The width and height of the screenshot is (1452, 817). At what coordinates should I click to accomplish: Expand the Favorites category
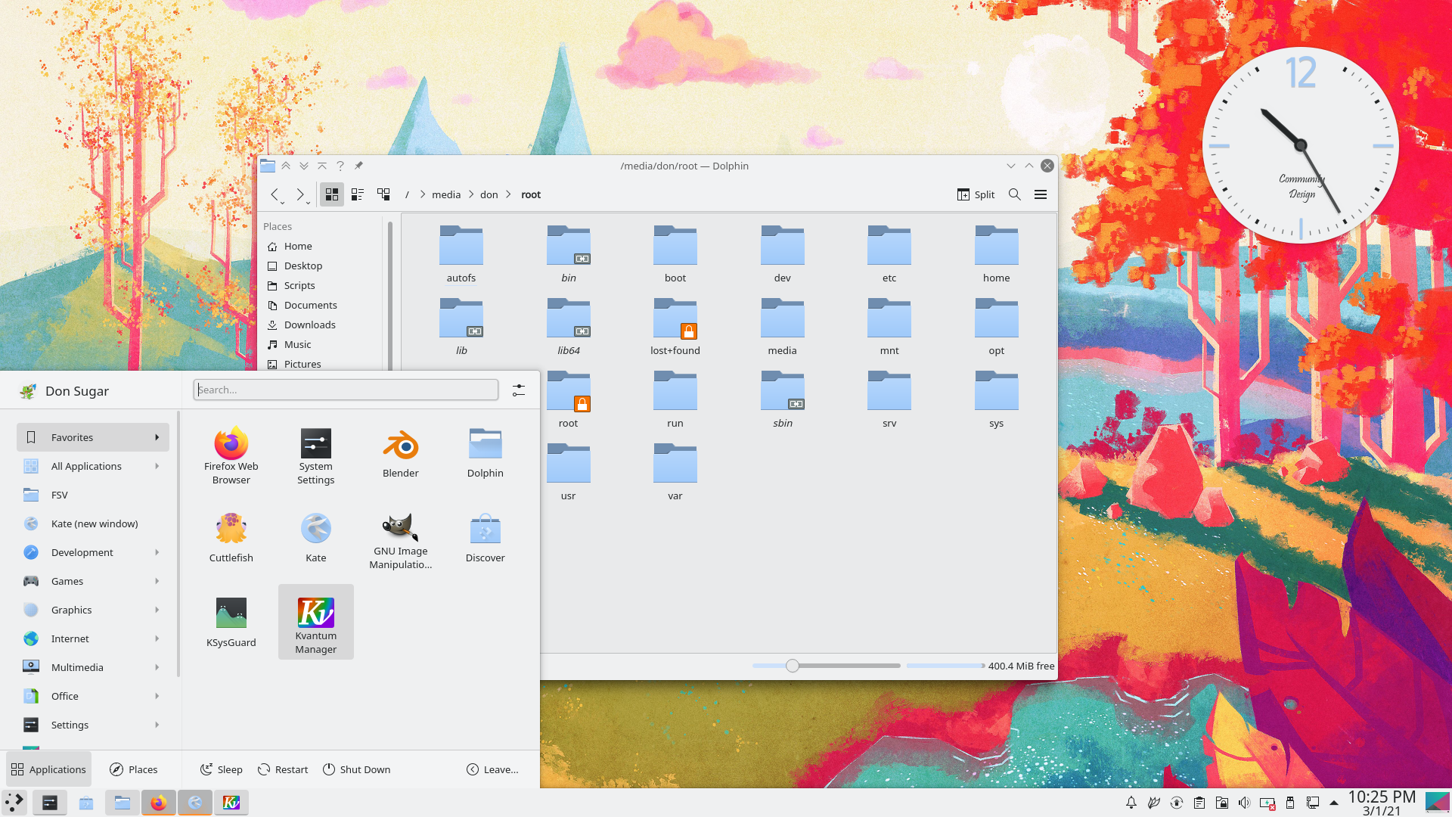pos(93,437)
